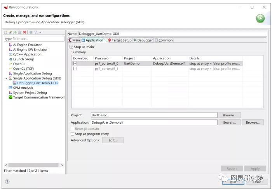Click the Collapse All icon in the toolbar

coord(31,32)
